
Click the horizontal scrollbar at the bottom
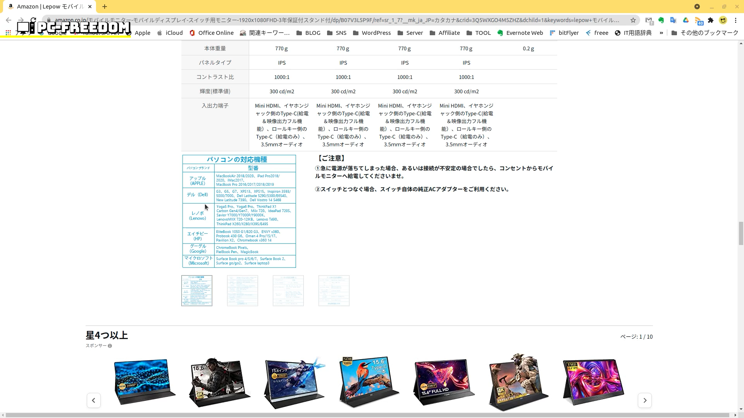tap(368, 415)
